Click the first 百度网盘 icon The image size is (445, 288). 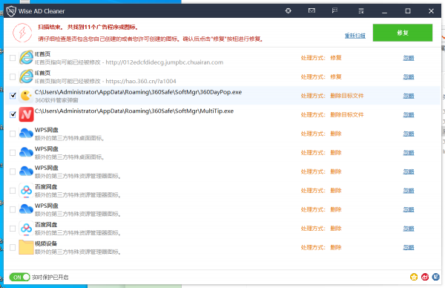(26, 191)
